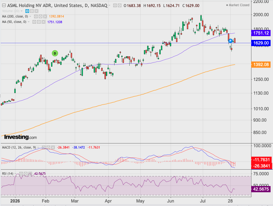Click the open value O 1683.38
This screenshot has height=206, width=273.
132,6
